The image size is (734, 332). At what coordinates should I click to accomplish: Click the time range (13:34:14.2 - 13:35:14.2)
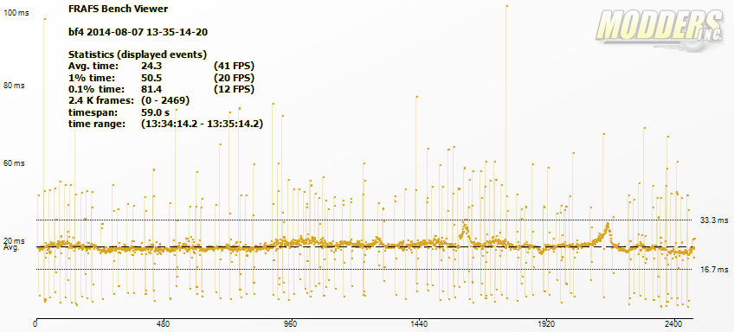pyautogui.click(x=202, y=124)
